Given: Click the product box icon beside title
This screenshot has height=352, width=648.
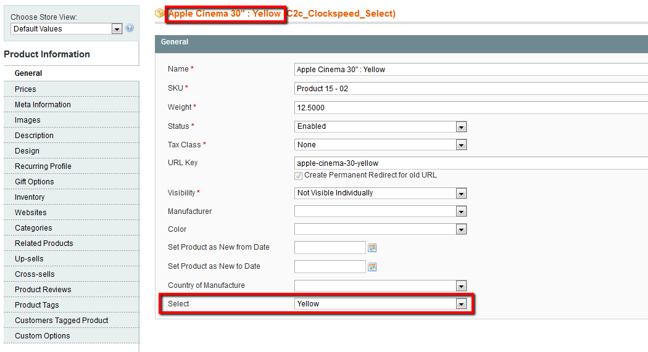Looking at the screenshot, I should click(159, 13).
